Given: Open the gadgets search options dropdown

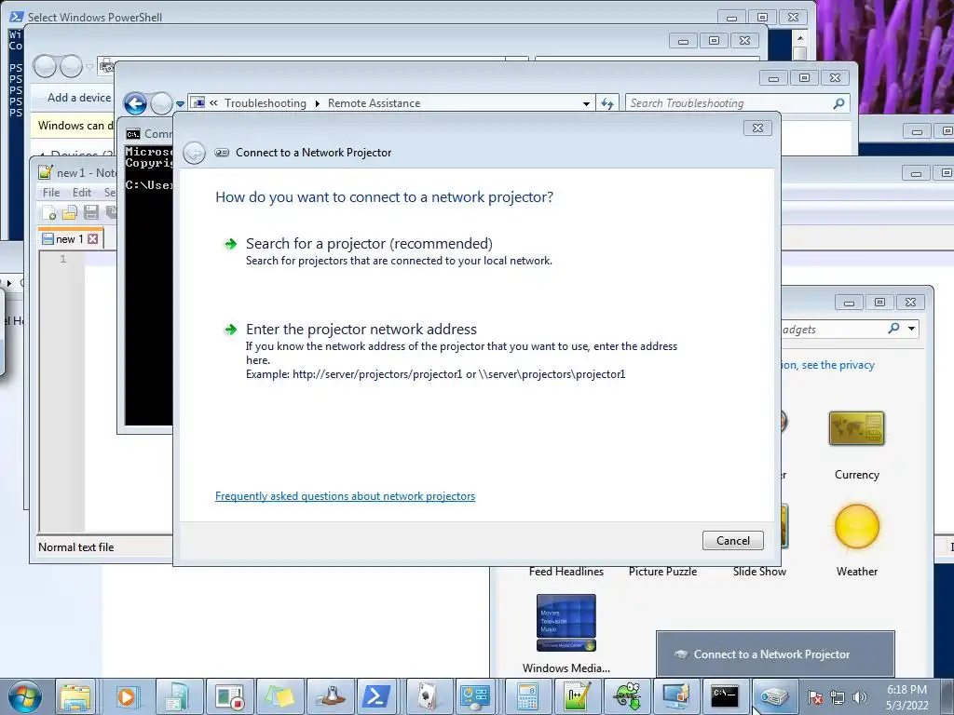Looking at the screenshot, I should (x=911, y=329).
